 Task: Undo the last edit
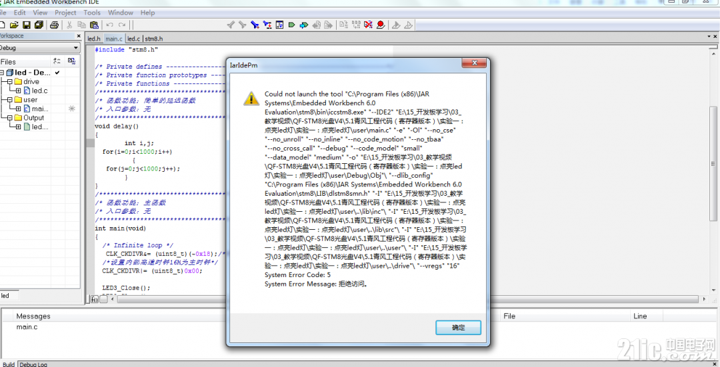coord(110,25)
